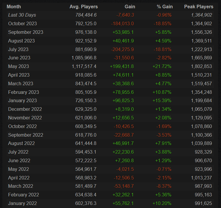Select the September 2023 month cell

pyautogui.click(x=26, y=32)
